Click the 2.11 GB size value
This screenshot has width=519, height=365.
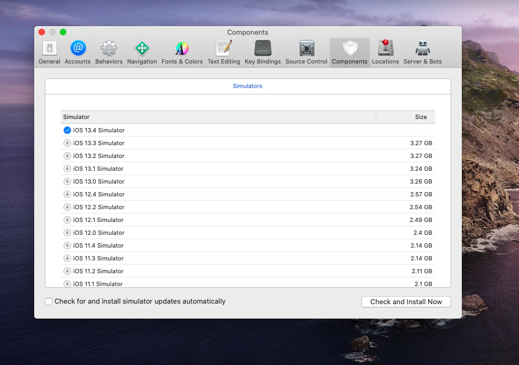point(422,271)
